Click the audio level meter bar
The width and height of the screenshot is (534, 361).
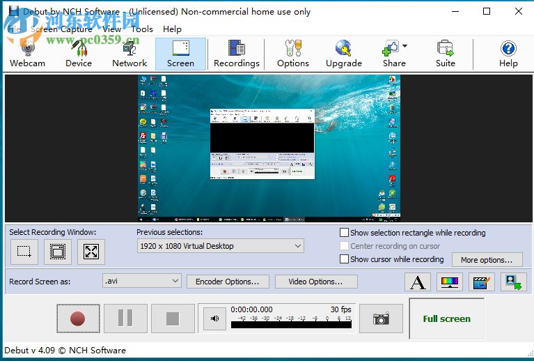tap(291, 325)
